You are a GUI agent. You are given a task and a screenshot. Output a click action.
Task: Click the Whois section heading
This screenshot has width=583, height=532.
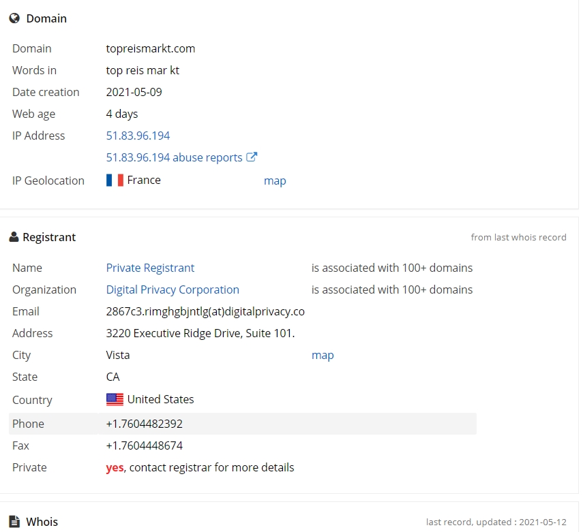coord(42,522)
